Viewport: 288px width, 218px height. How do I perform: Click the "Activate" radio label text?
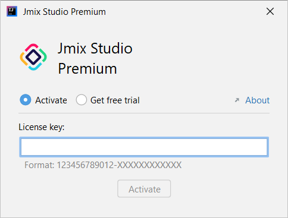click(51, 100)
